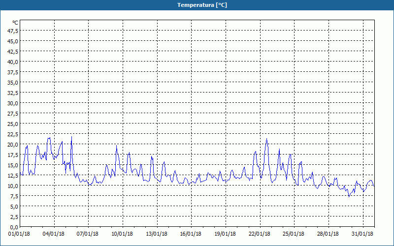Select the 17,5 y-axis label
394x246 pixels.
point(13,155)
